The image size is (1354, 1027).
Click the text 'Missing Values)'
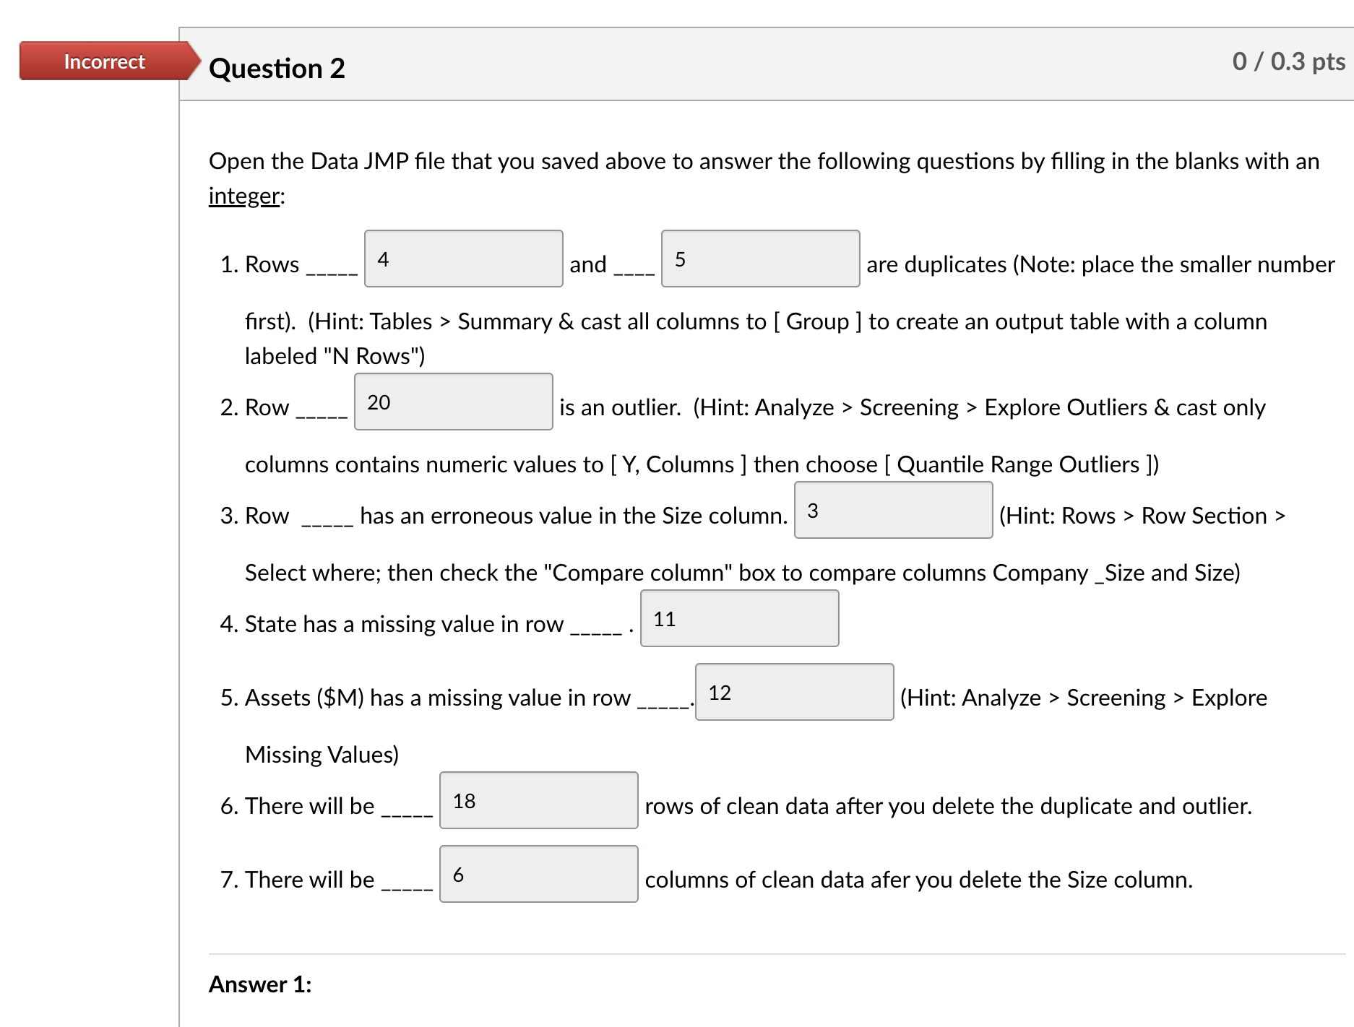pyautogui.click(x=322, y=755)
